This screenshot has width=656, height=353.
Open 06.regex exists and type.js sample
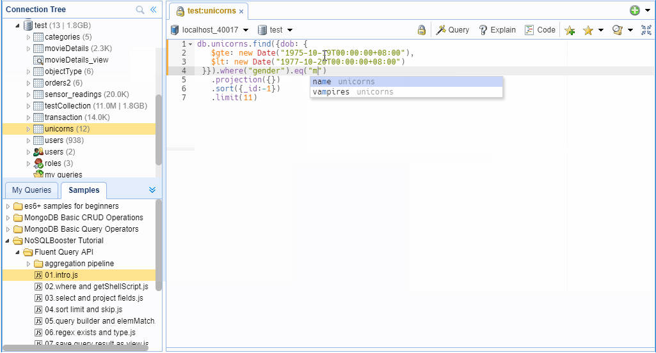coord(90,333)
